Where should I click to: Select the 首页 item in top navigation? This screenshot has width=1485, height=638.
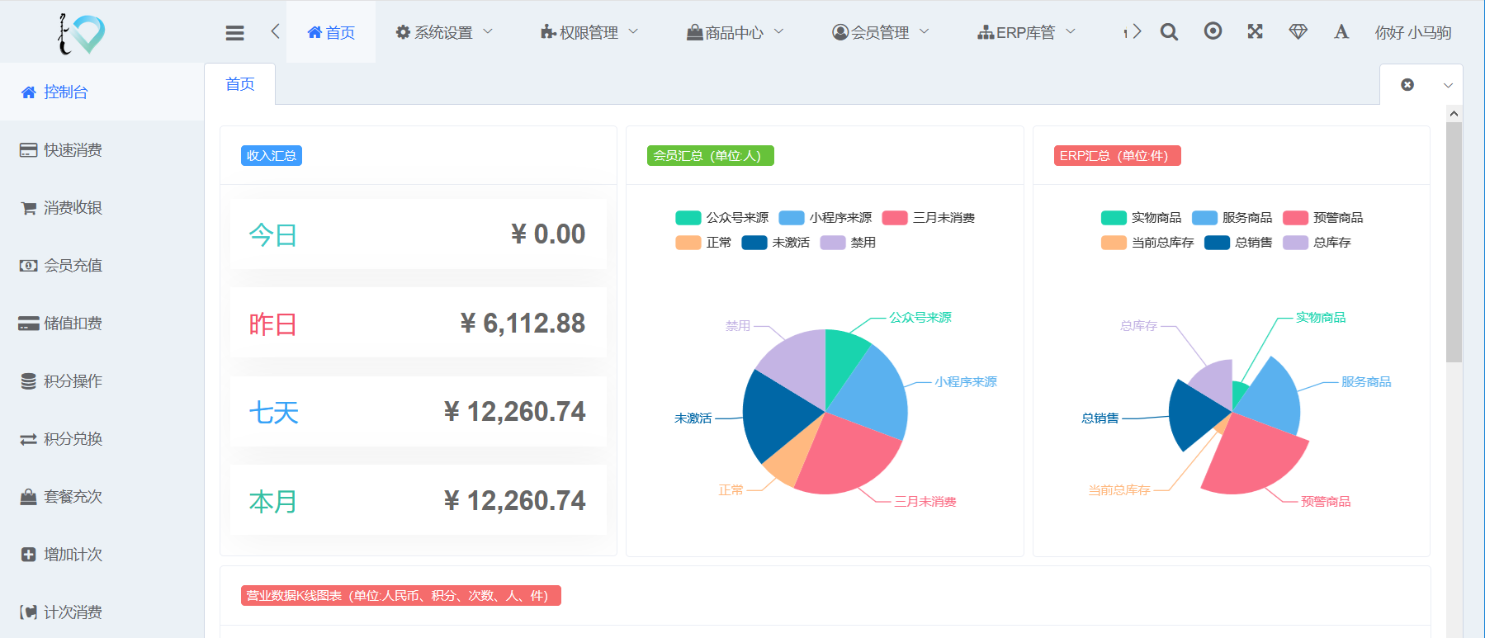point(331,32)
